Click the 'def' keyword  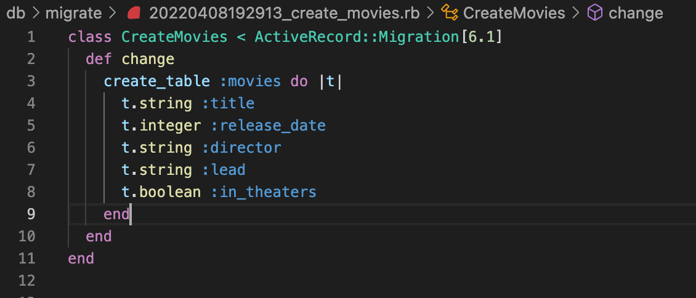click(99, 59)
